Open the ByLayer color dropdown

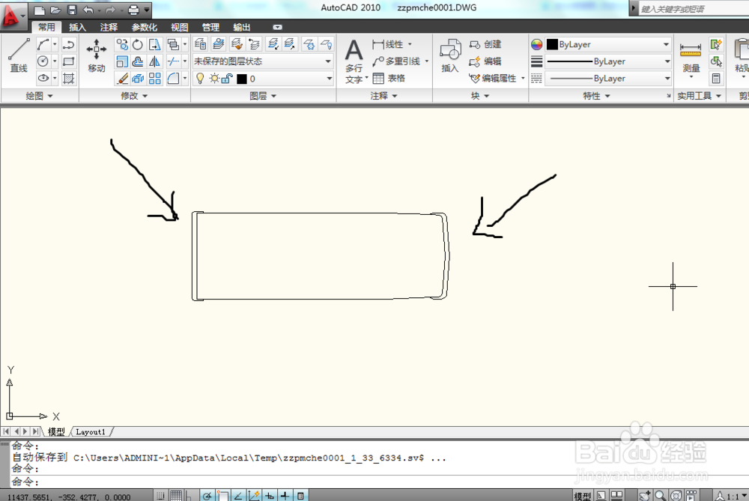(608, 44)
